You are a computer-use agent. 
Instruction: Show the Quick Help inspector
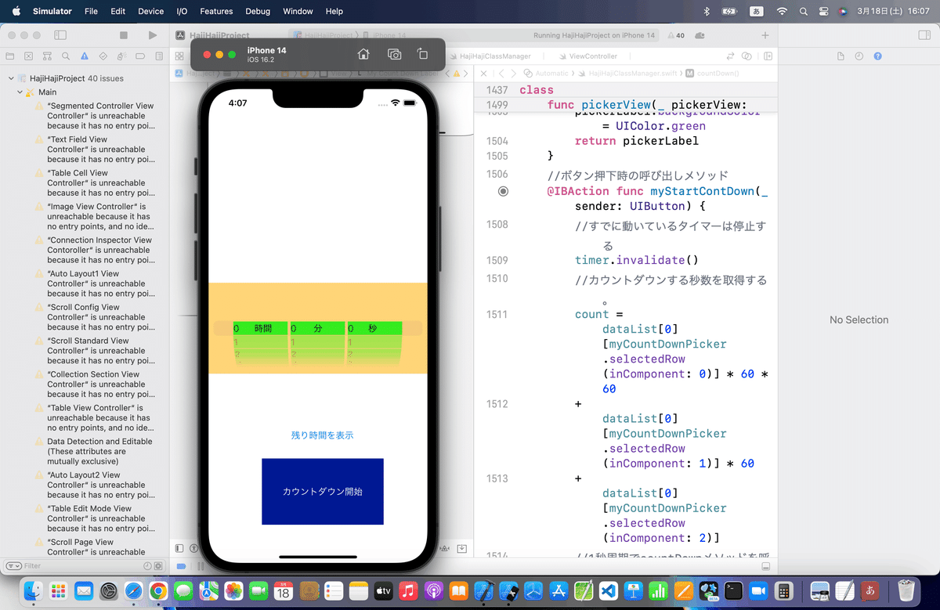[x=878, y=56]
